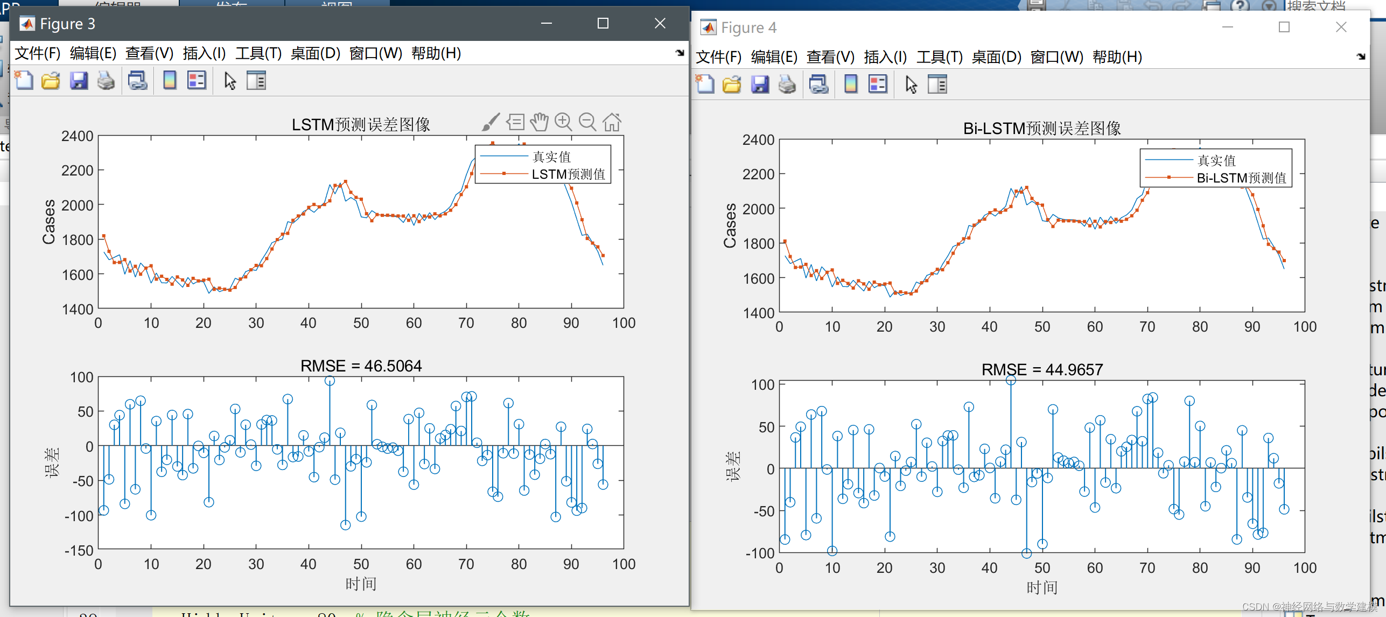Select the Brush/Select Data tool on Figure 3
The image size is (1386, 617).
[x=490, y=122]
